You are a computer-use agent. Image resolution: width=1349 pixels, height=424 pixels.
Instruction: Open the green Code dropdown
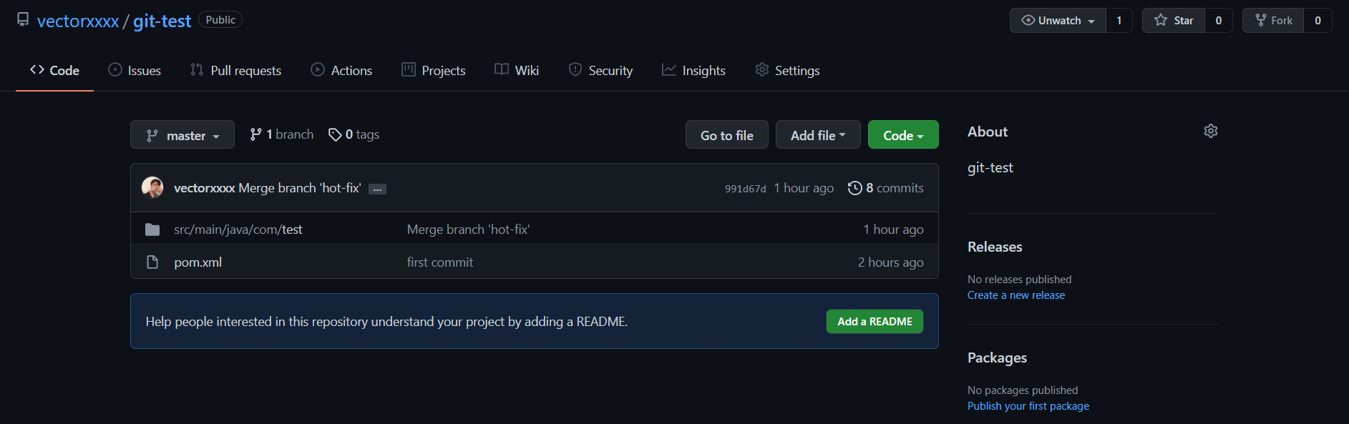902,135
